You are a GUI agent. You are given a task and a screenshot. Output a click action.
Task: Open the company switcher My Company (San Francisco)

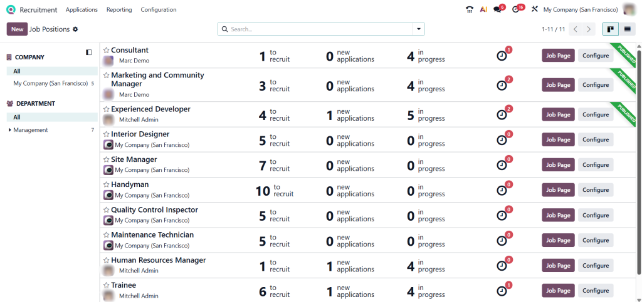tap(580, 9)
